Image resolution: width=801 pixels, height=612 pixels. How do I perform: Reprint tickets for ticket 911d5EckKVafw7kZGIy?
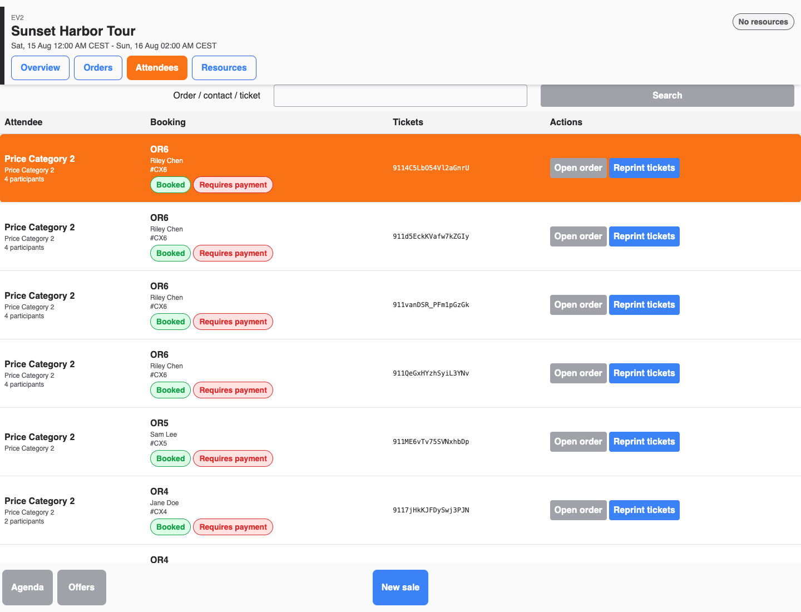tap(644, 236)
